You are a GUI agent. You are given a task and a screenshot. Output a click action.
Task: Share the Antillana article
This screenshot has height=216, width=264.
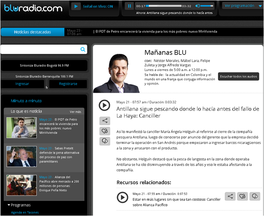[105, 121]
